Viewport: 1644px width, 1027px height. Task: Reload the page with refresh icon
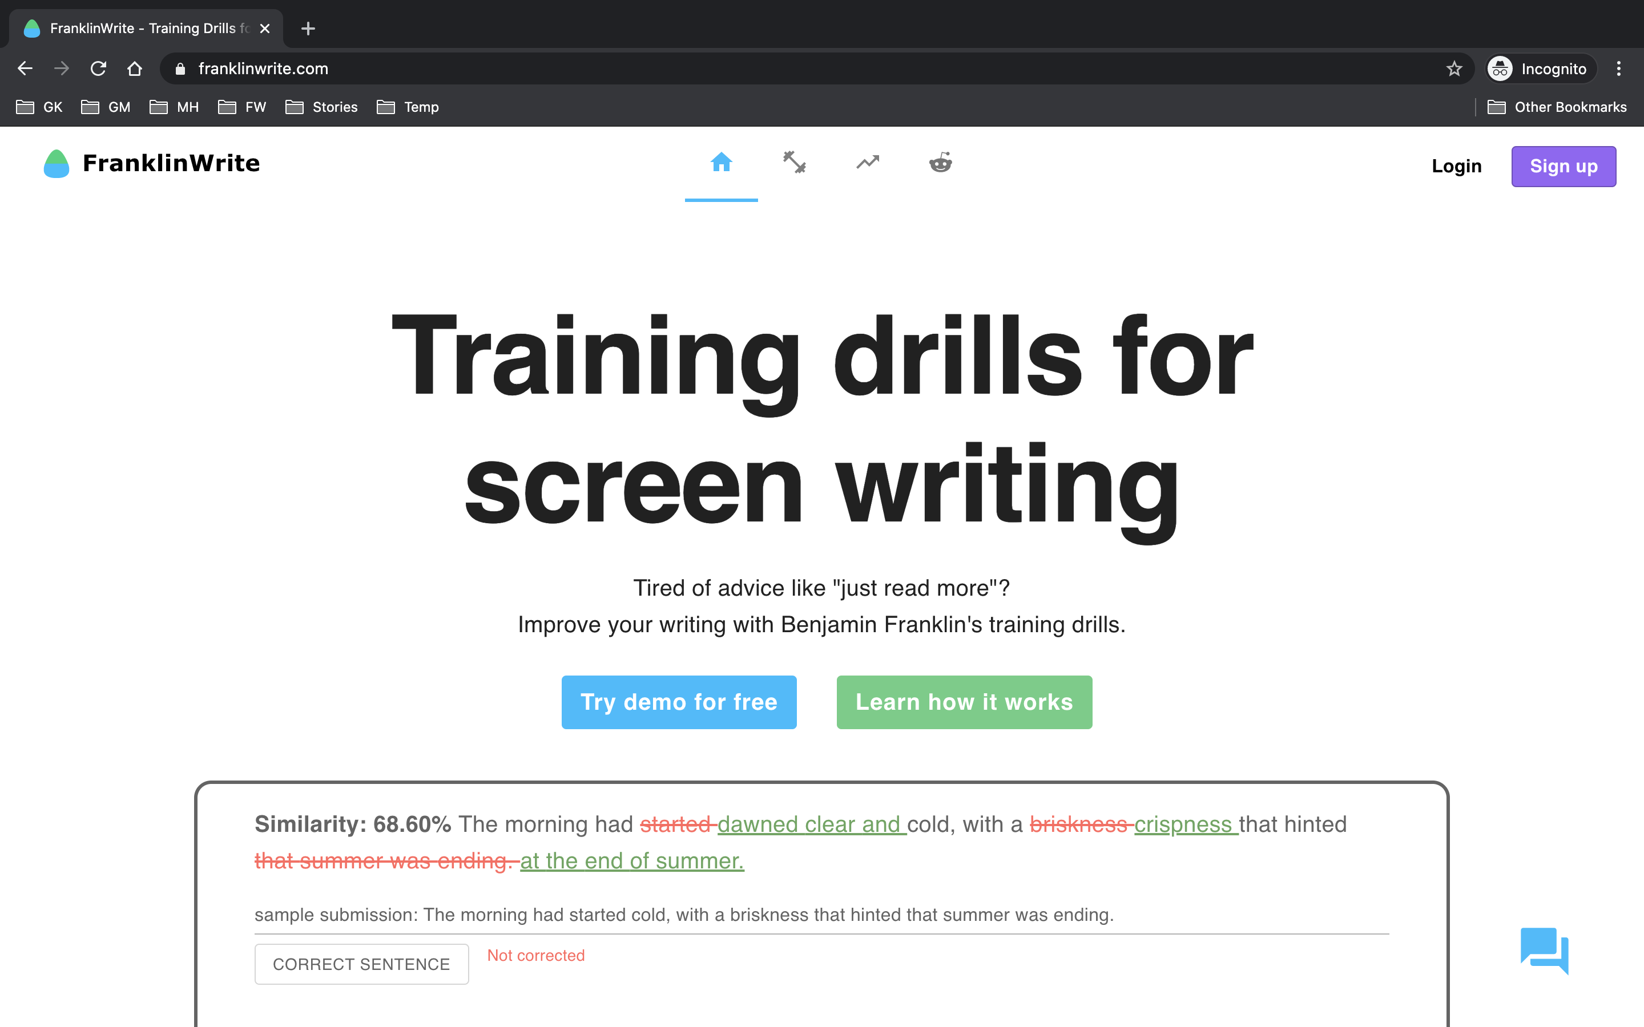coord(99,68)
